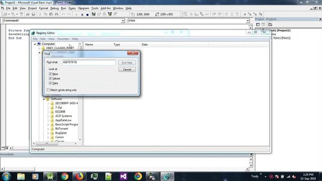The width and height of the screenshot is (322, 181).
Task: Click the Open Project folder icon
Action: tap(28, 14)
